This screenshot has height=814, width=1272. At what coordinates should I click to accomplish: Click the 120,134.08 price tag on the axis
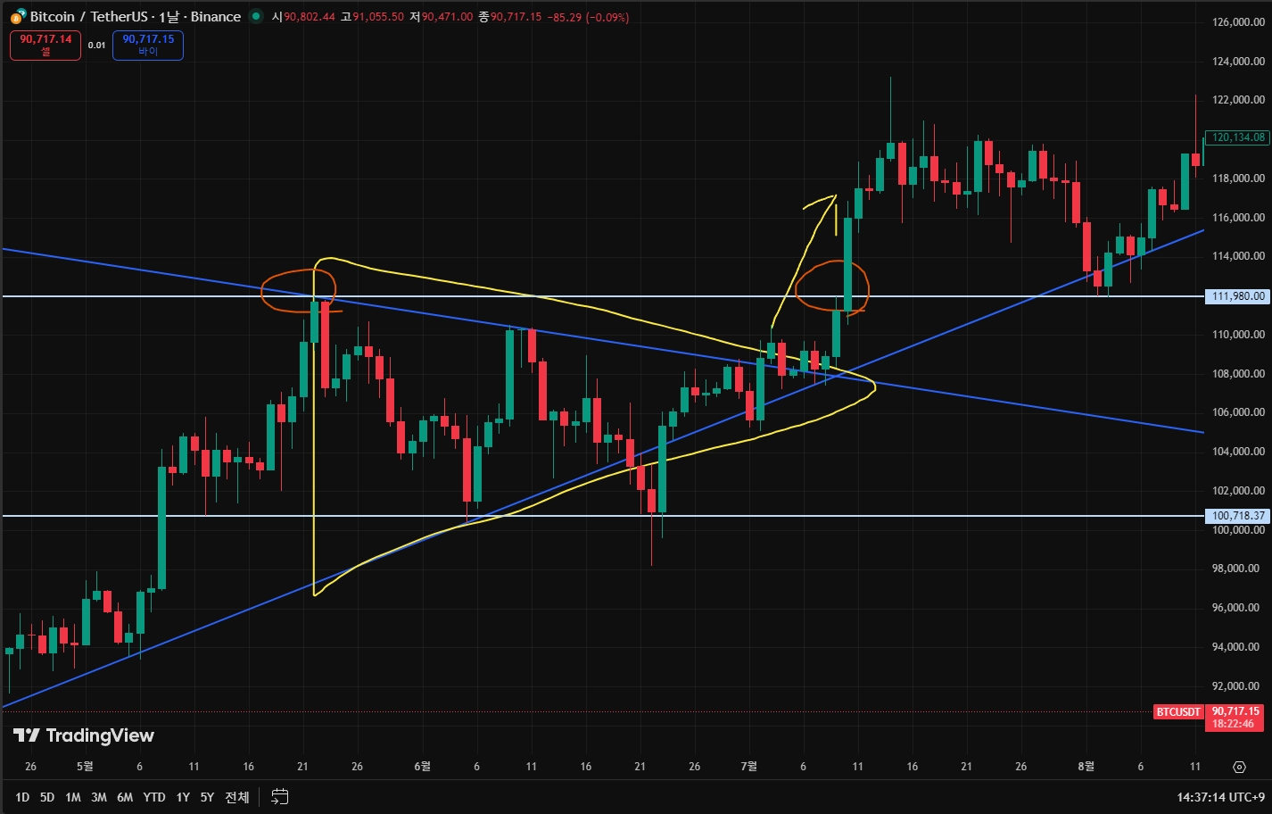1237,137
